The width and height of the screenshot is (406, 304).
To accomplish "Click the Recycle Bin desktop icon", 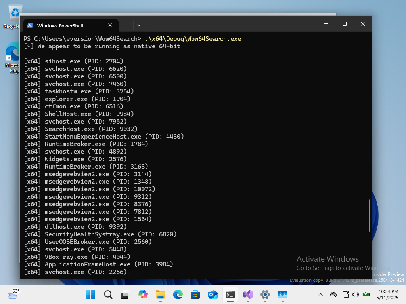I will [x=13, y=16].
